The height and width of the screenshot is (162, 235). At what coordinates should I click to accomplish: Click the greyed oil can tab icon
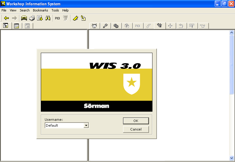(x=203, y=26)
